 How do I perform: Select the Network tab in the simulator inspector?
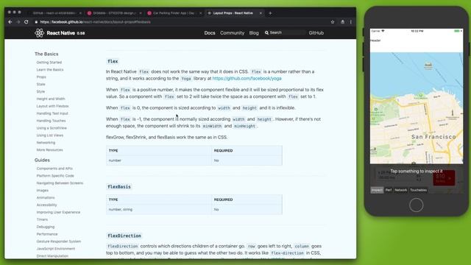[400, 190]
